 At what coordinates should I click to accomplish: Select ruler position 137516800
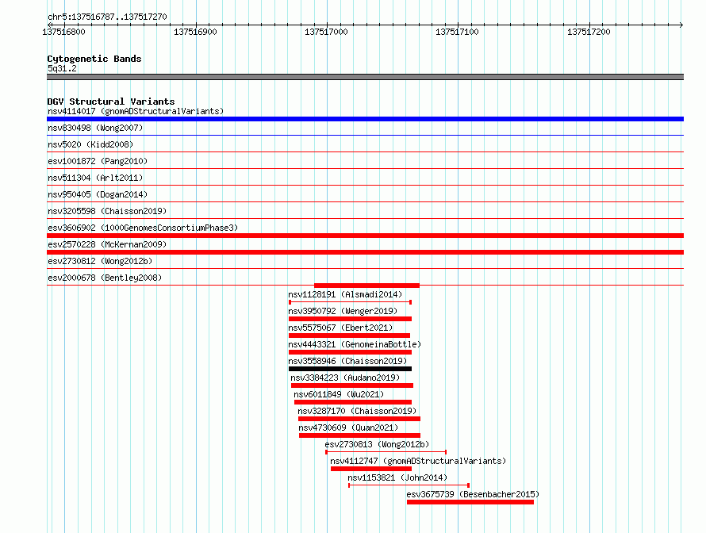[x=63, y=32]
